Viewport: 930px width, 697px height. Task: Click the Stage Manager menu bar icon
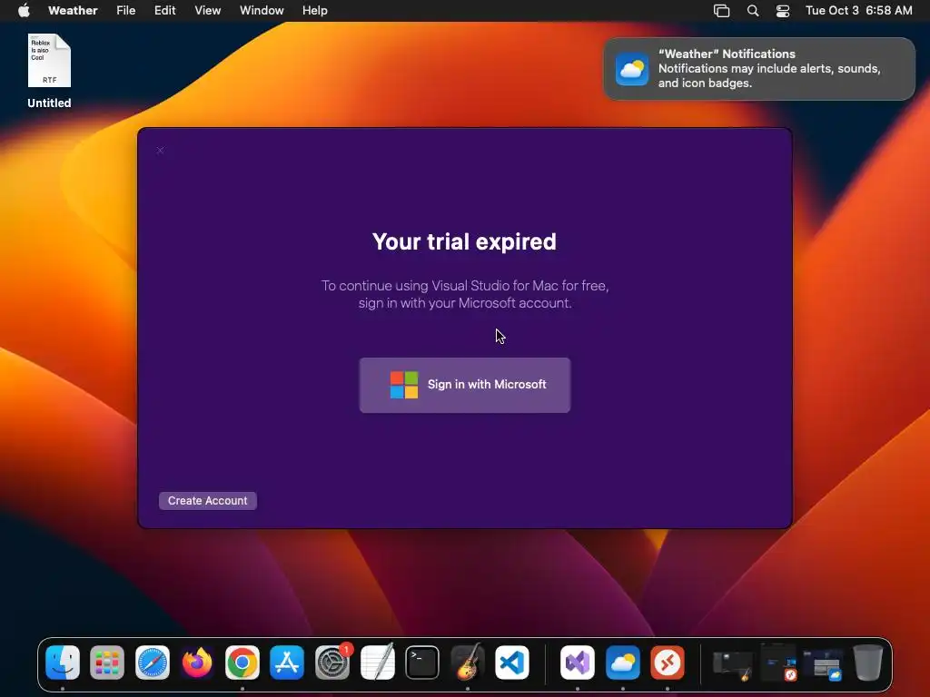tap(721, 11)
